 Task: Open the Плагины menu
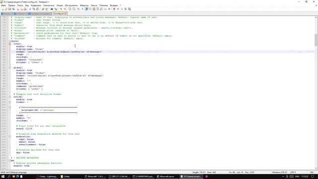pos(104,5)
